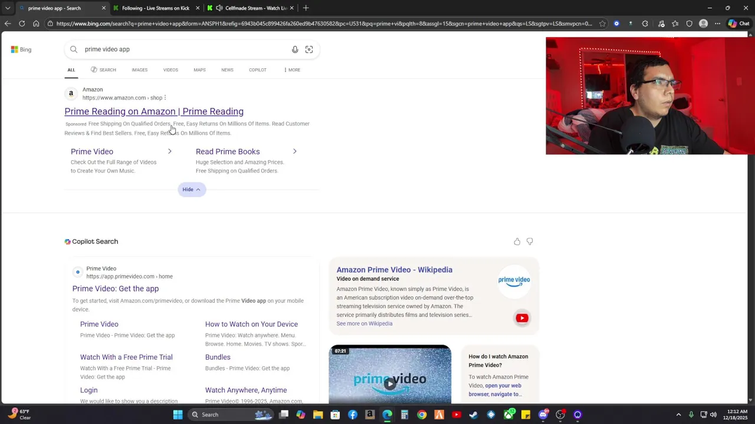
Task: Reload the page with refresh icon
Action: 22,24
